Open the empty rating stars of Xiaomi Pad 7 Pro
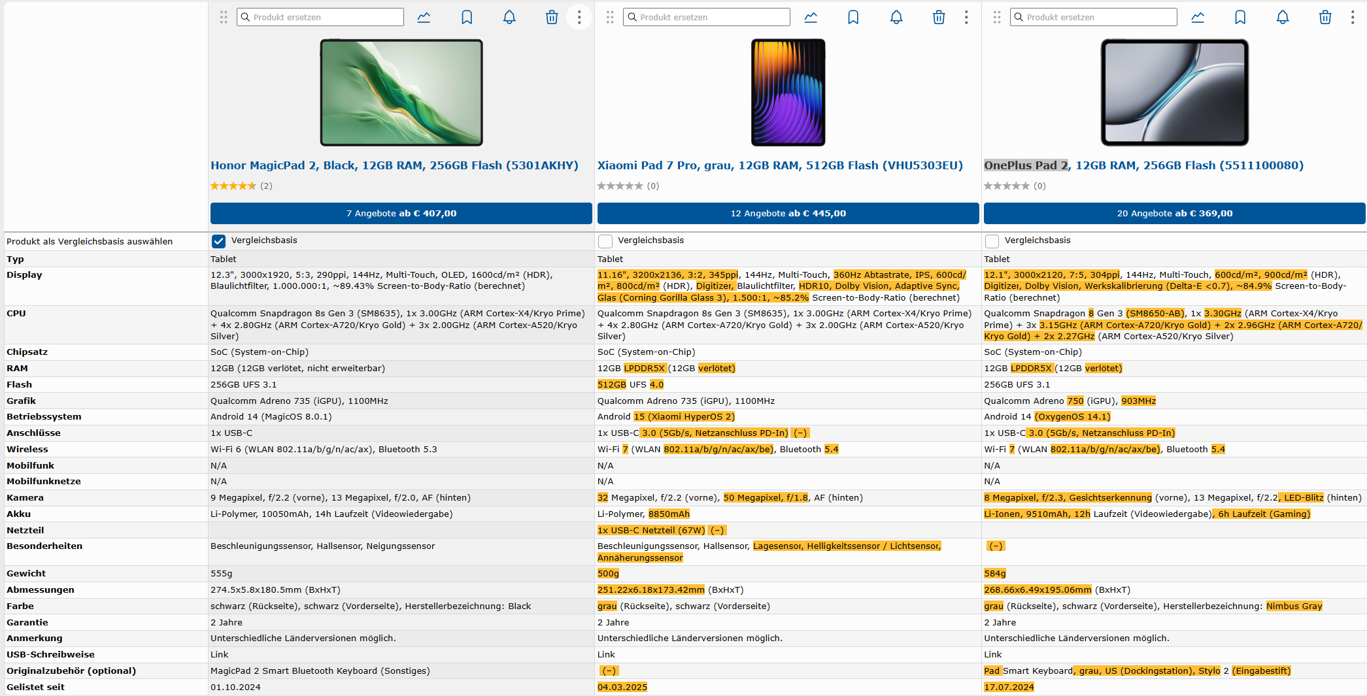The width and height of the screenshot is (1367, 696). (620, 186)
